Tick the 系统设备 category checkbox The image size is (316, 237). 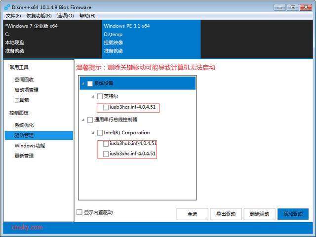[x=90, y=83]
